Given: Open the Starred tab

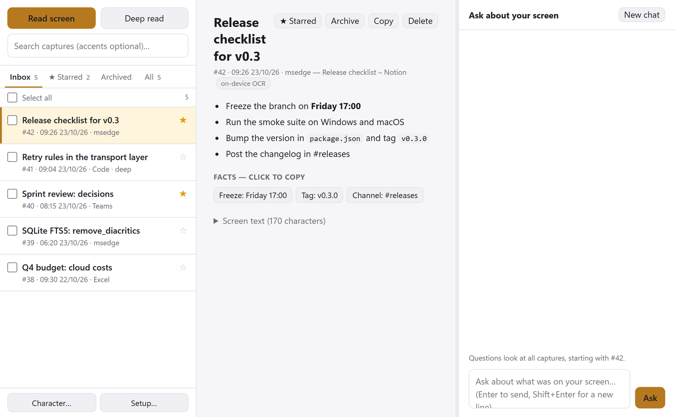Looking at the screenshot, I should coord(69,77).
